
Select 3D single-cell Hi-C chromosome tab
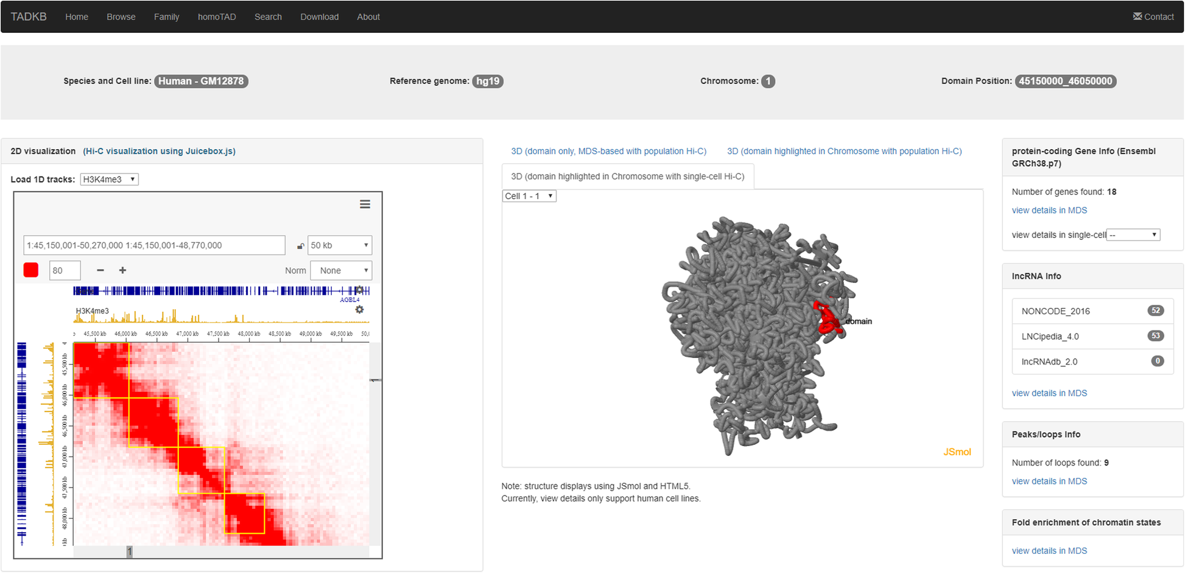pyautogui.click(x=628, y=177)
